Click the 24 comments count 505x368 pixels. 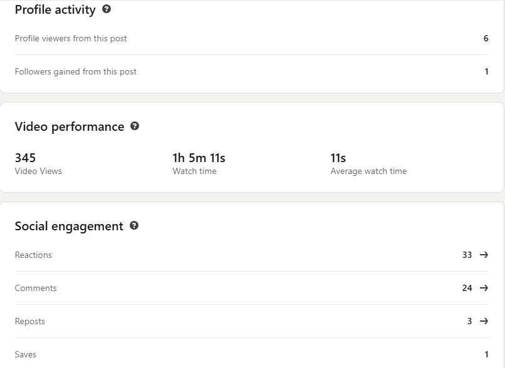click(467, 288)
